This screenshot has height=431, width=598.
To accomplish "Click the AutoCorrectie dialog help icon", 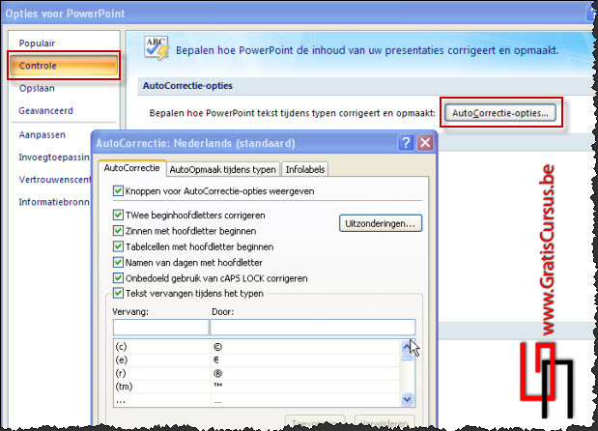I will click(406, 143).
